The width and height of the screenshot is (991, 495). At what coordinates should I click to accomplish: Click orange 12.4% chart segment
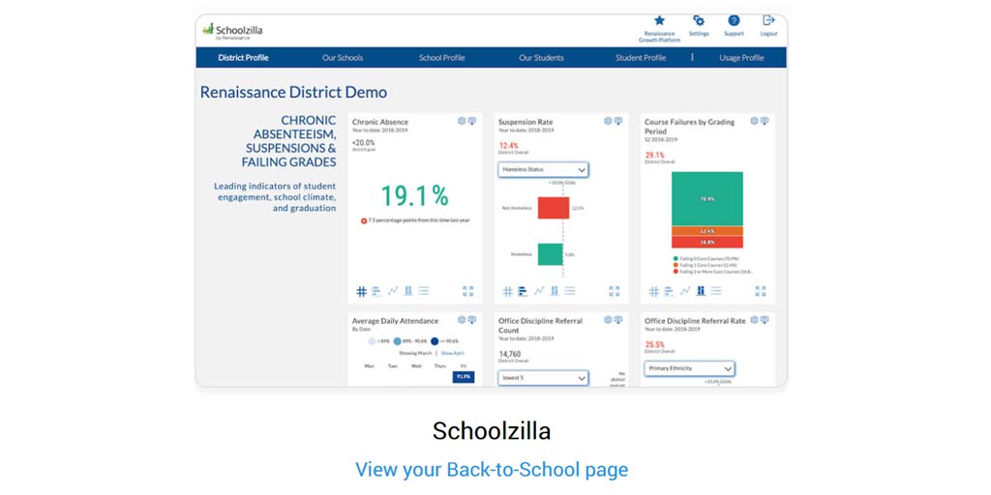(x=707, y=231)
